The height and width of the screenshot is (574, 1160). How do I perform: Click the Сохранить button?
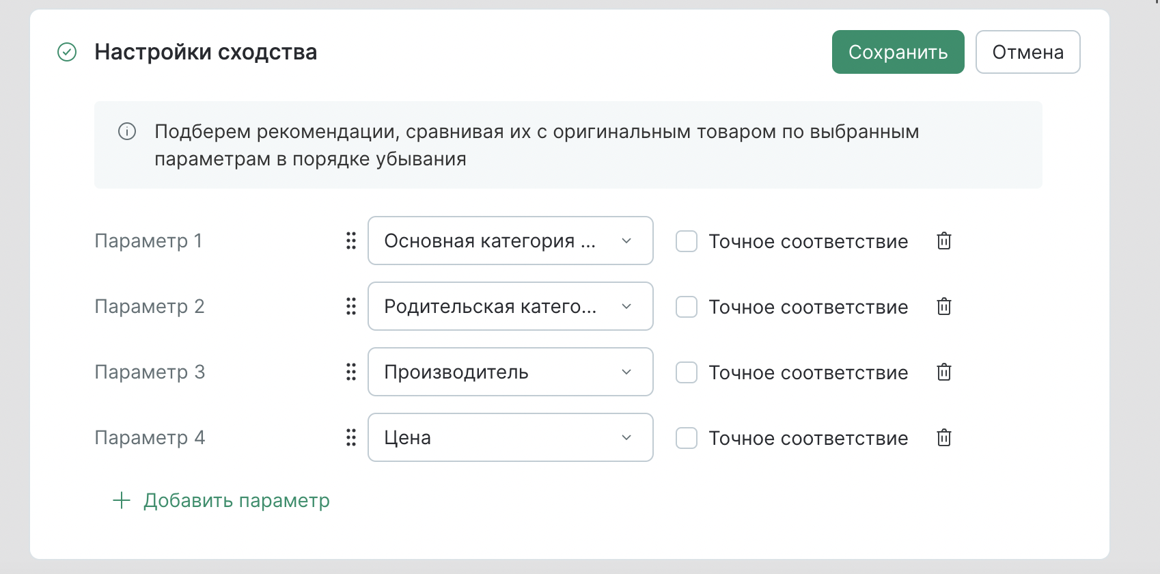[898, 52]
